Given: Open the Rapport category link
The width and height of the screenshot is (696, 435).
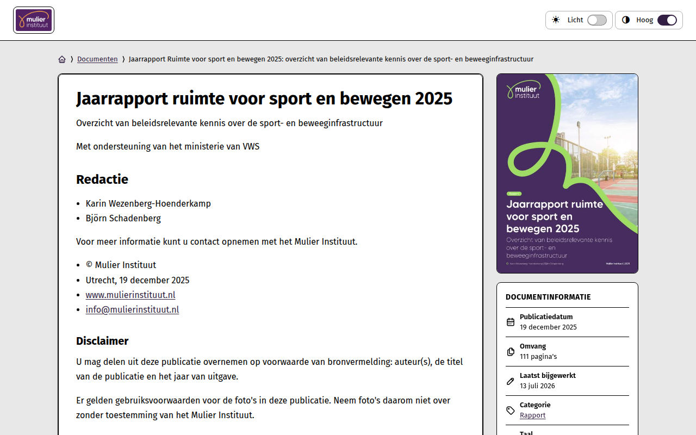Looking at the screenshot, I should click(x=532, y=415).
